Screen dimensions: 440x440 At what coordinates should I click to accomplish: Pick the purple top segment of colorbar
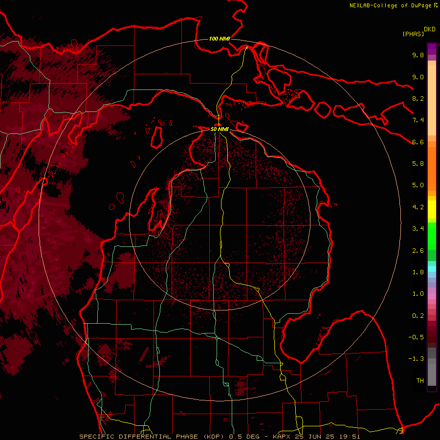click(x=432, y=49)
